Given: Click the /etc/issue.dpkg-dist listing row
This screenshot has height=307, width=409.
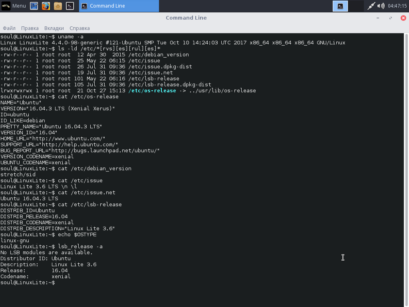Looking at the screenshot, I should point(96,67).
